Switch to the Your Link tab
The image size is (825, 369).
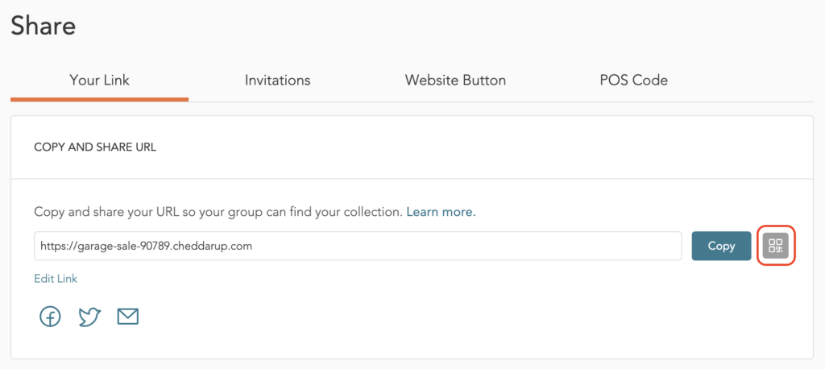click(99, 81)
